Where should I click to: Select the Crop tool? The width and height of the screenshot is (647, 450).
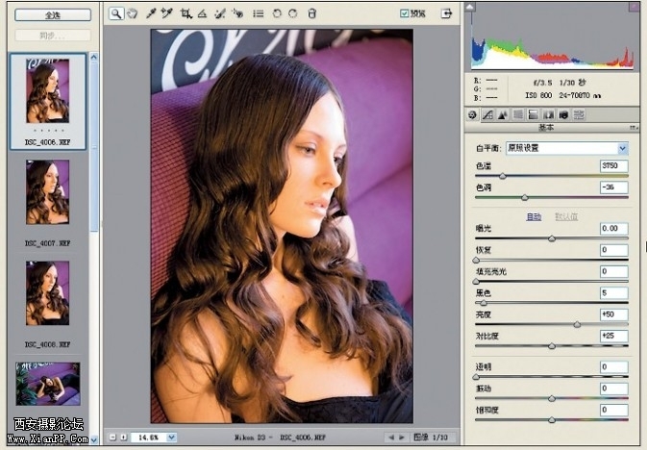[x=186, y=14]
